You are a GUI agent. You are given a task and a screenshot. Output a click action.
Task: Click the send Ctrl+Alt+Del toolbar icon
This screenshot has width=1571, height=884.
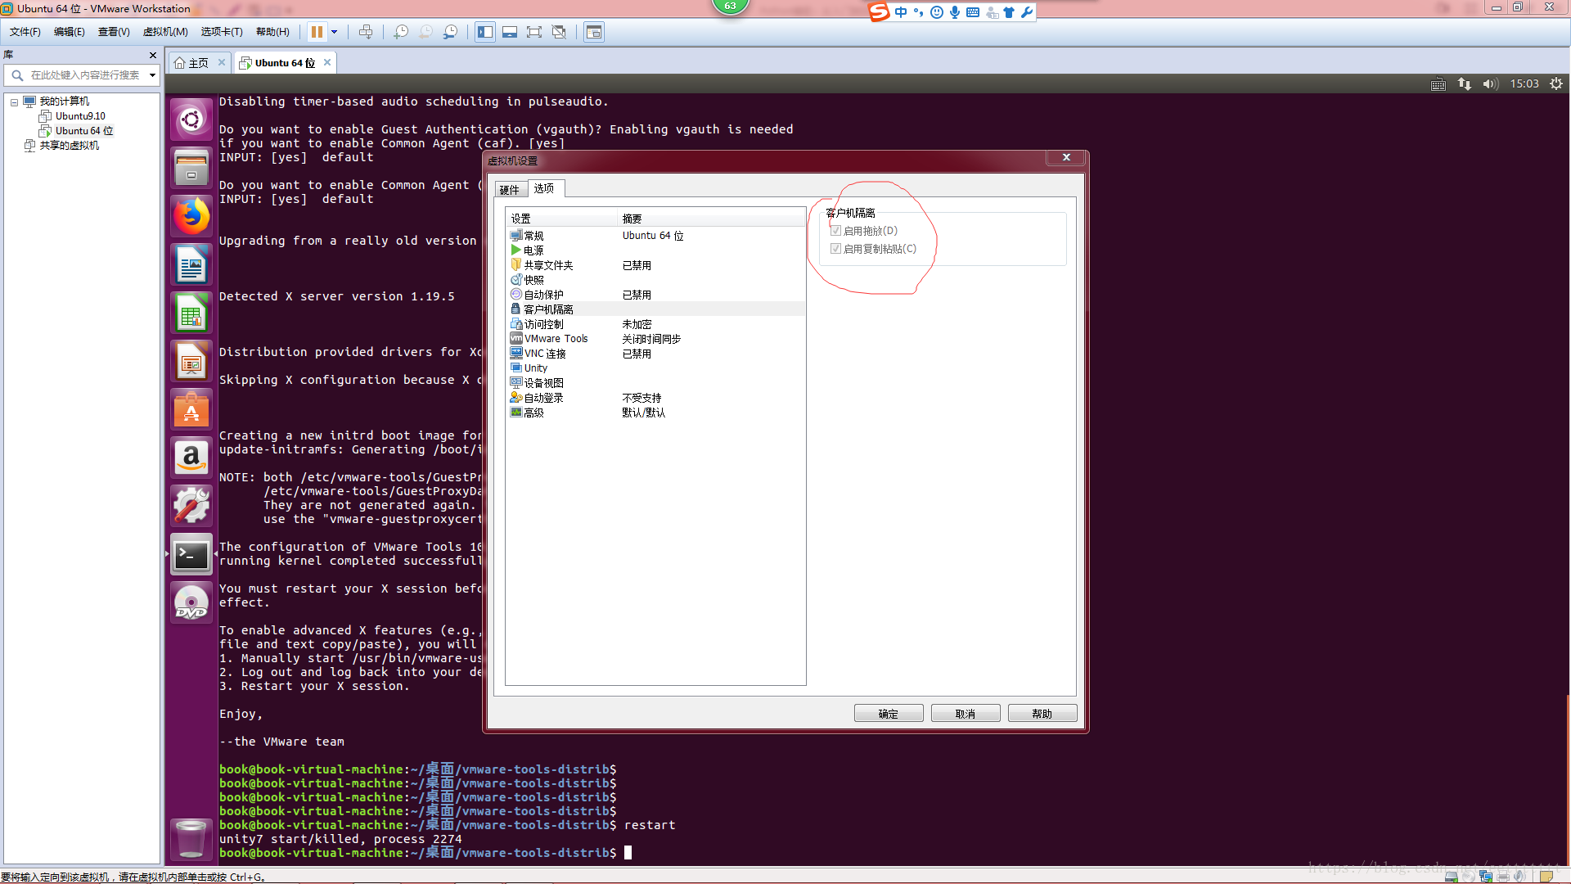[366, 32]
